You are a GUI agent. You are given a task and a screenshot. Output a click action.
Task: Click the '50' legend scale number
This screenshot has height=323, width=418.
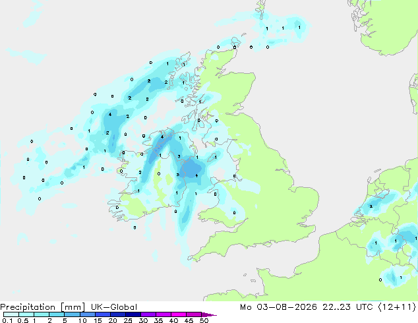204,320
